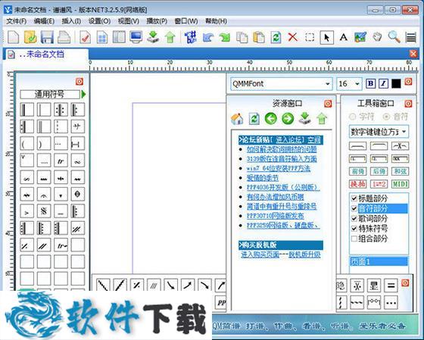The image size is (424, 340).
Task: Delete with the red X toolbar icon
Action: pyautogui.click(x=292, y=37)
